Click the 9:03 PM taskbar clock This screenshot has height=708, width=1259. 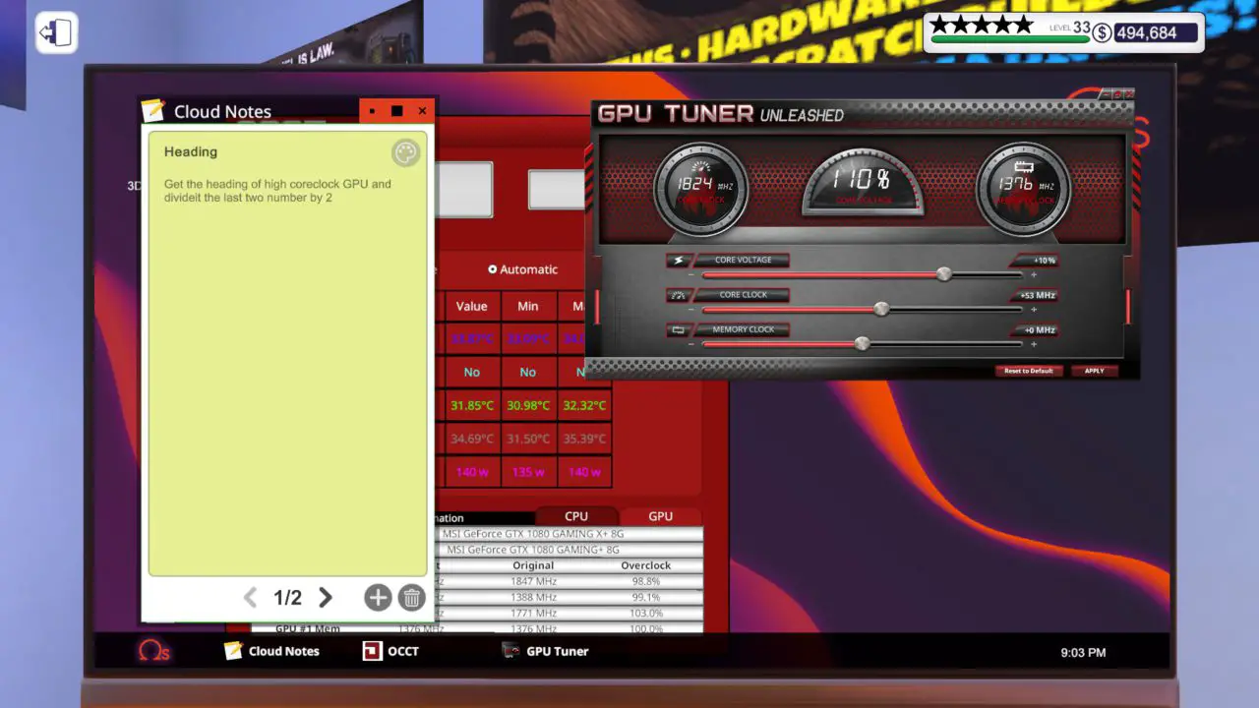(1083, 652)
